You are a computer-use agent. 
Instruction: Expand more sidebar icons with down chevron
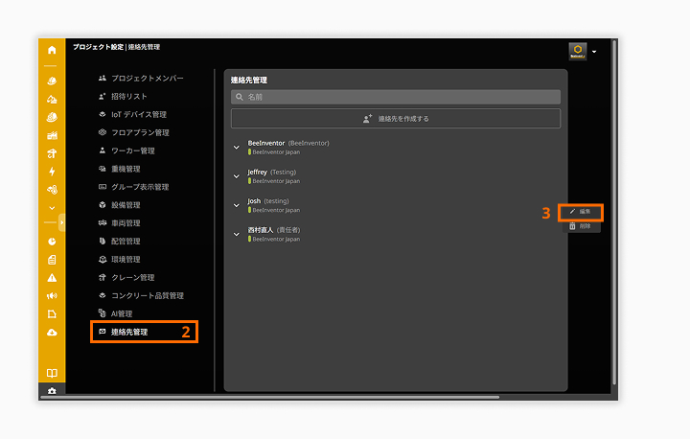pos(52,208)
